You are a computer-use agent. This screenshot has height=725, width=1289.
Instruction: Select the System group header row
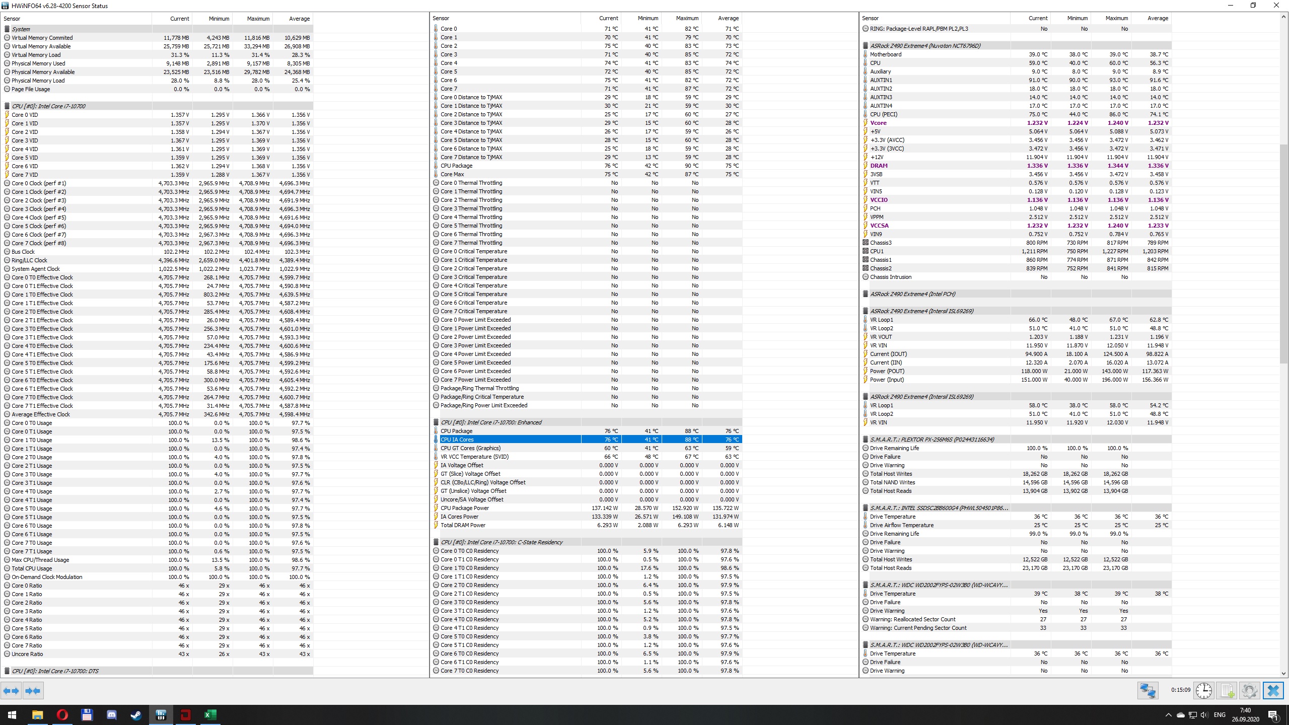(21, 29)
